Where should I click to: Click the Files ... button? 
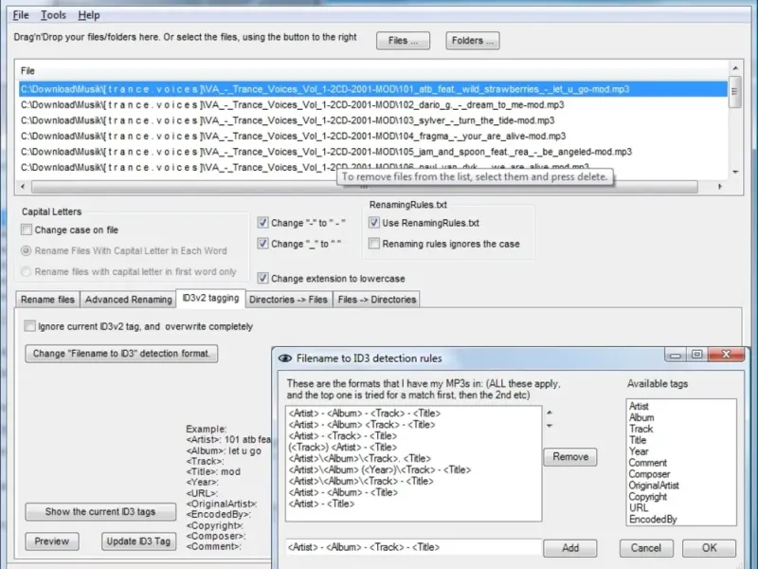coord(403,41)
